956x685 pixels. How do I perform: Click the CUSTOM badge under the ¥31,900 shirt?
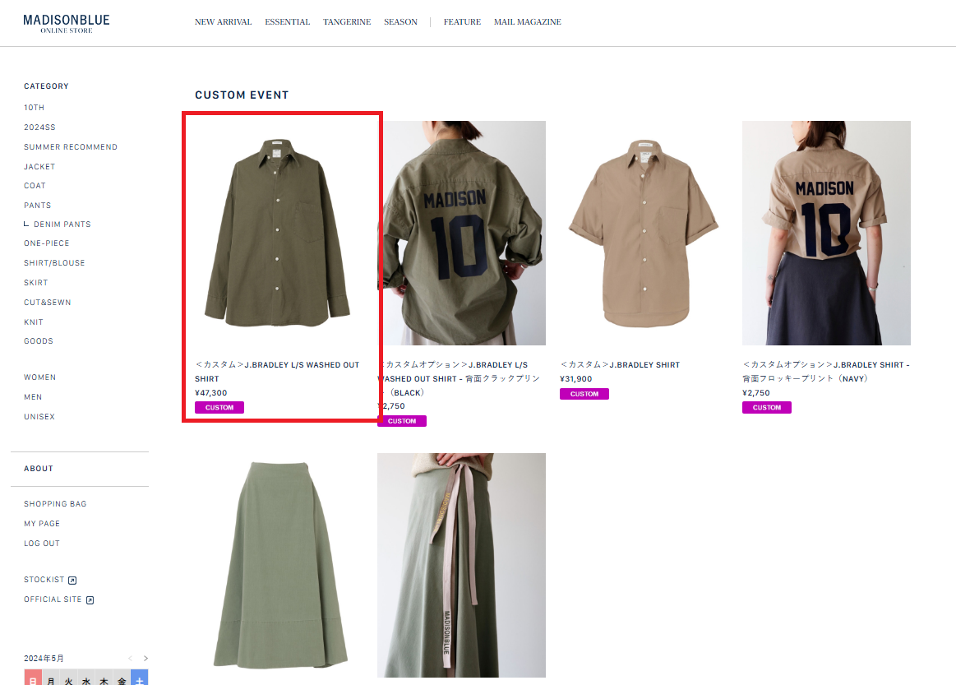[x=584, y=394]
